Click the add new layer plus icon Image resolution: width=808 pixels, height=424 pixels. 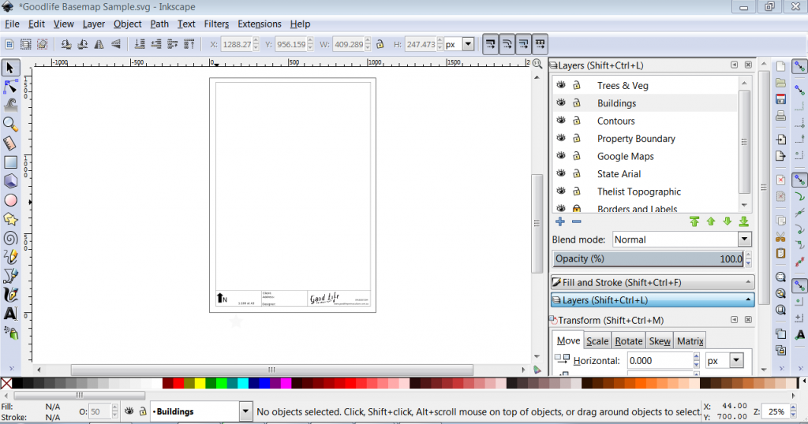click(x=560, y=221)
